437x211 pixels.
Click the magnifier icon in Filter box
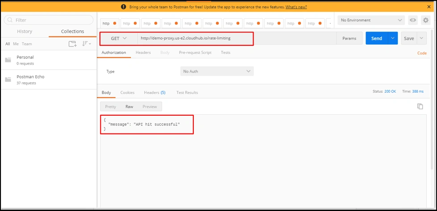coord(10,20)
